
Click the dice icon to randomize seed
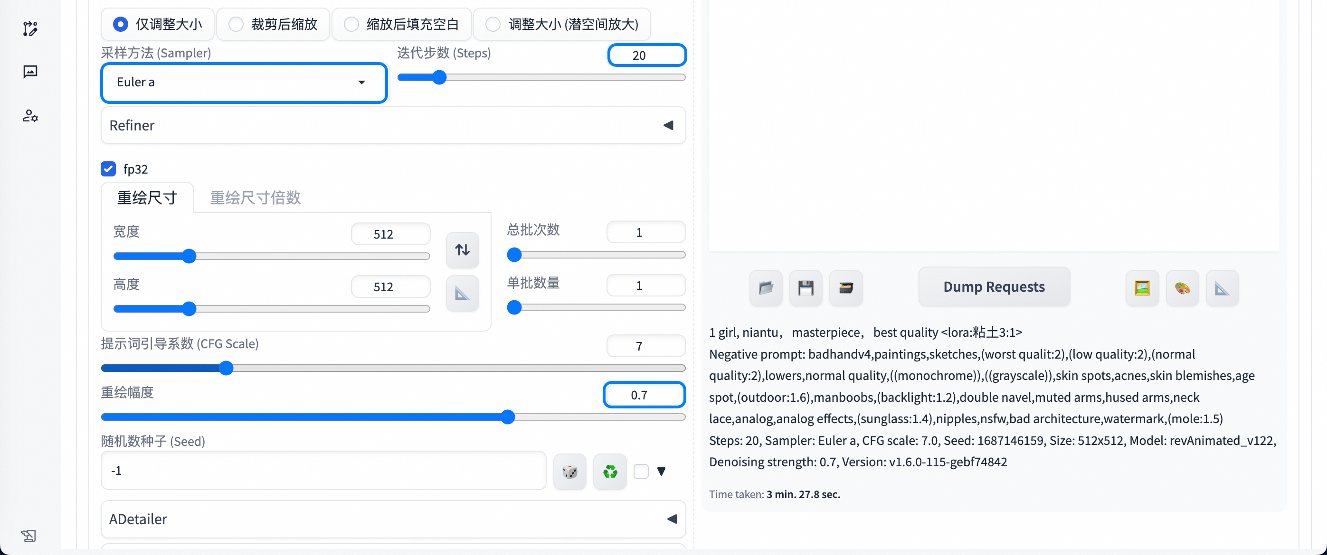pos(569,471)
